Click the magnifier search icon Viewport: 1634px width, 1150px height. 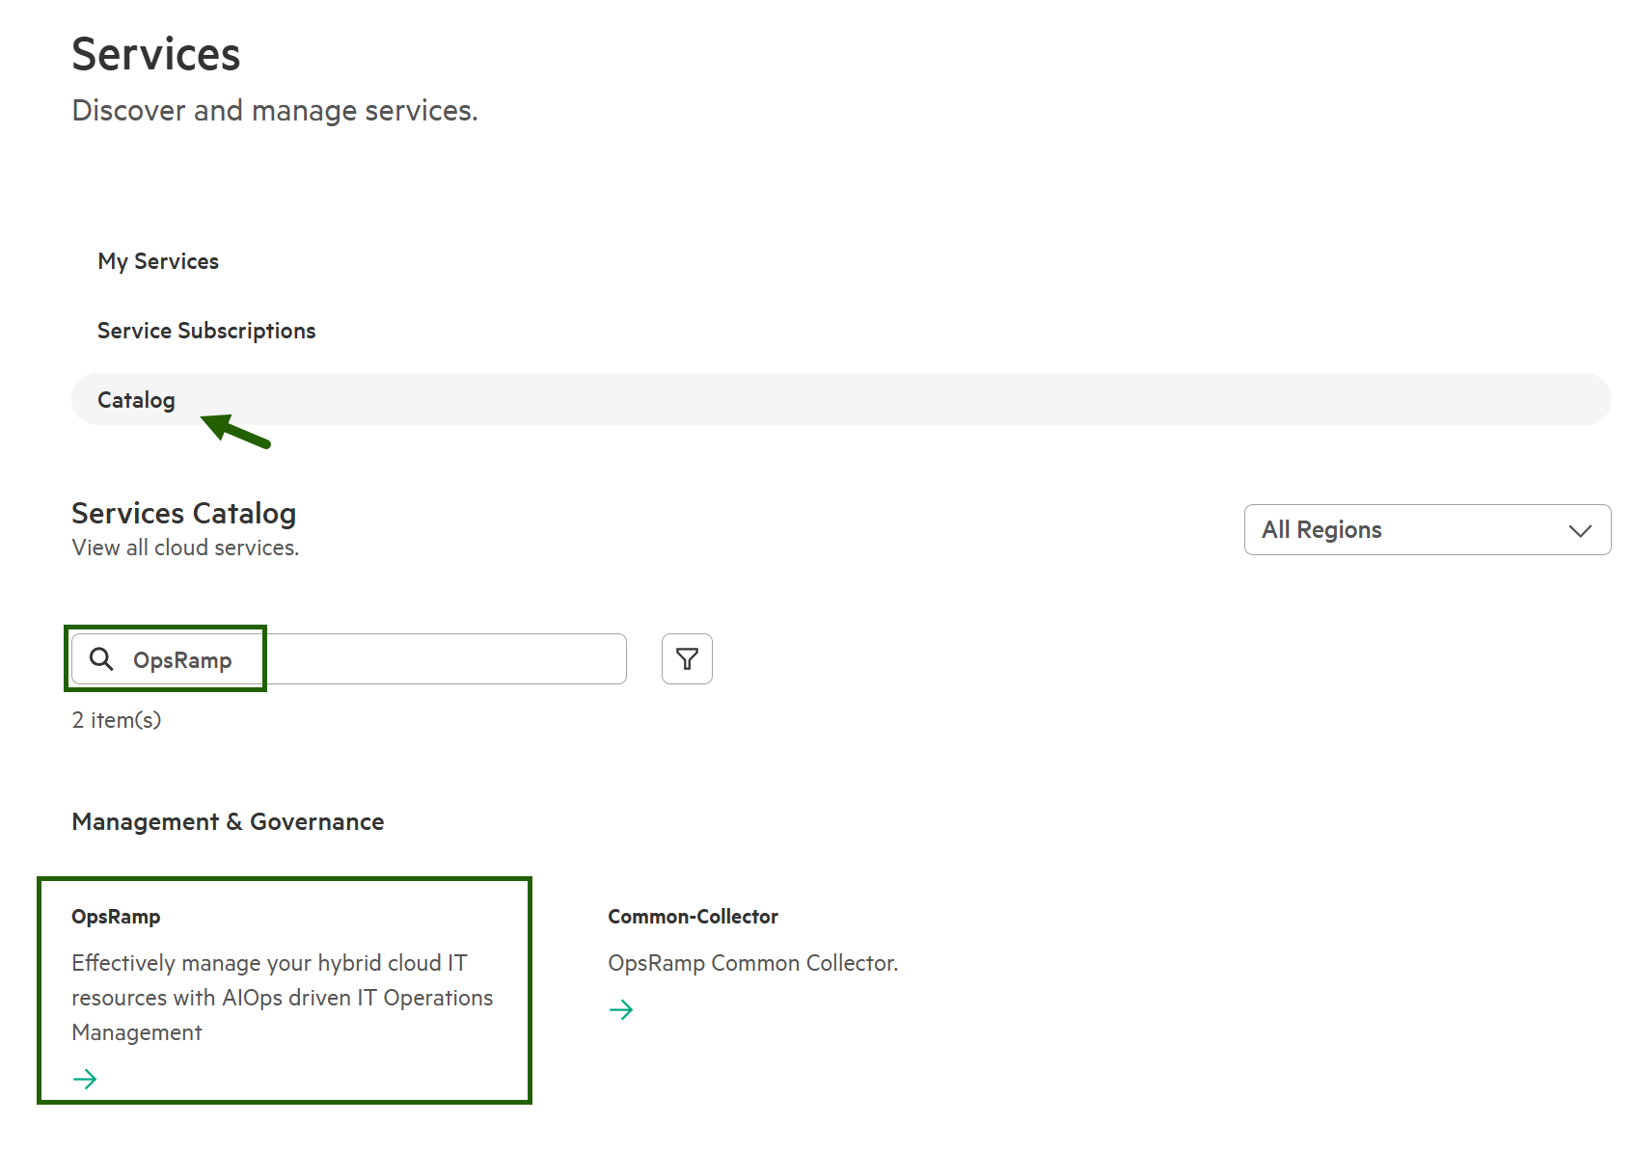[101, 659]
